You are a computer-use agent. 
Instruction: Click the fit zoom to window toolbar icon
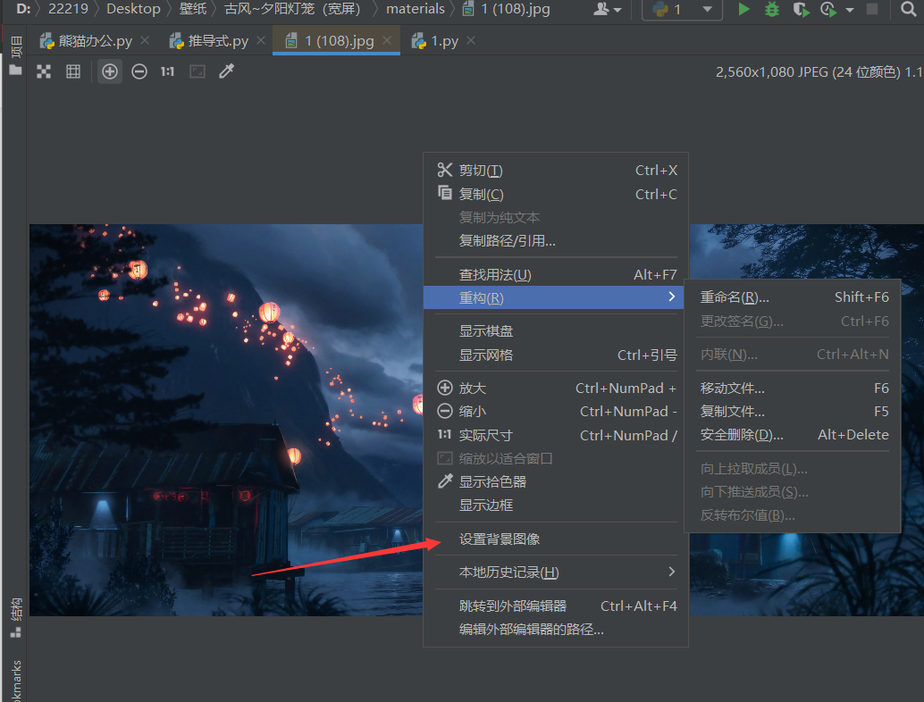coord(197,71)
